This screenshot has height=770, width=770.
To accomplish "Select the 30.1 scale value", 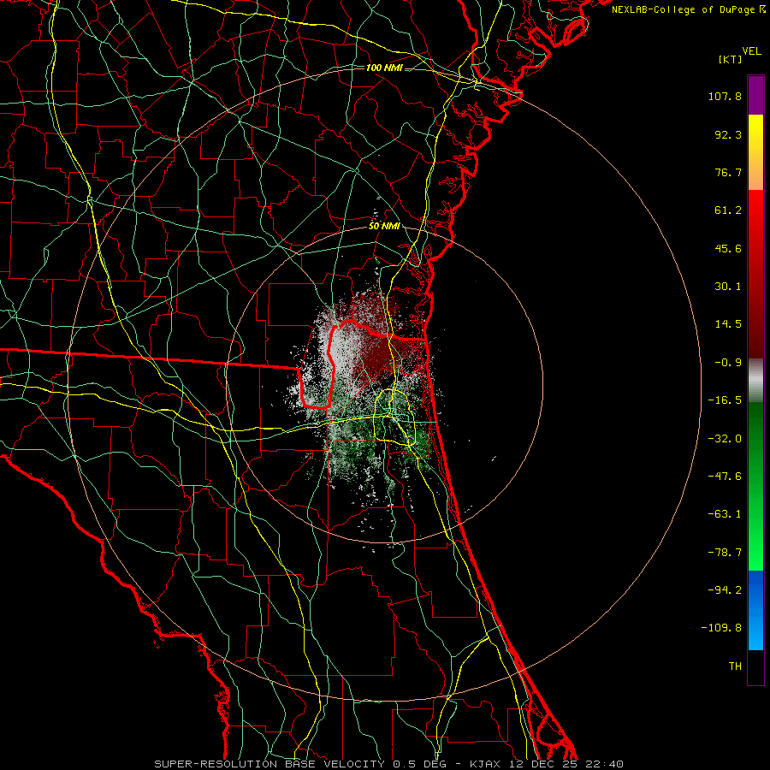I will click(728, 287).
